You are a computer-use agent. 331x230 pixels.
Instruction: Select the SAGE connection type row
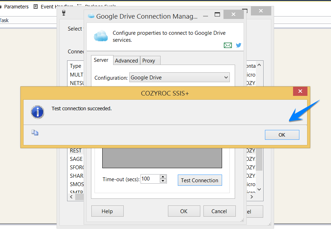76,159
